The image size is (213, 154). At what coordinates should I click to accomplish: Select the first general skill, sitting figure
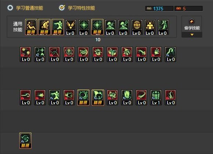[31, 27]
